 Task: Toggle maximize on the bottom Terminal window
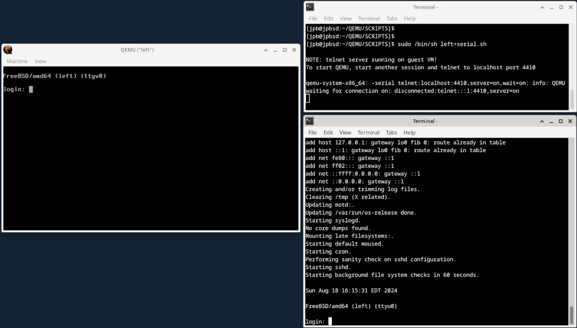(x=560, y=121)
